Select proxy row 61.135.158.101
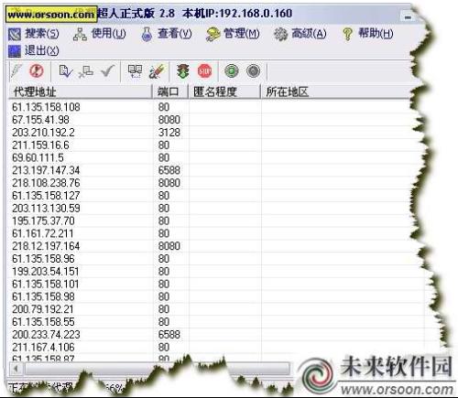Screen dimensions: 458x398 click(x=213, y=285)
